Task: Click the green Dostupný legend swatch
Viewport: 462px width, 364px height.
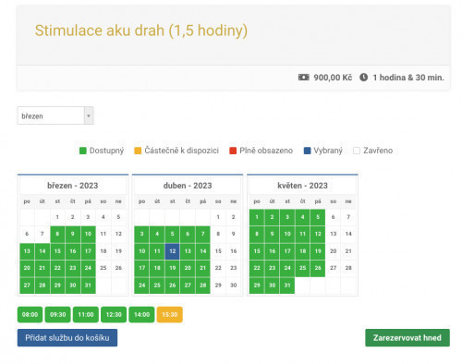Action: point(83,151)
